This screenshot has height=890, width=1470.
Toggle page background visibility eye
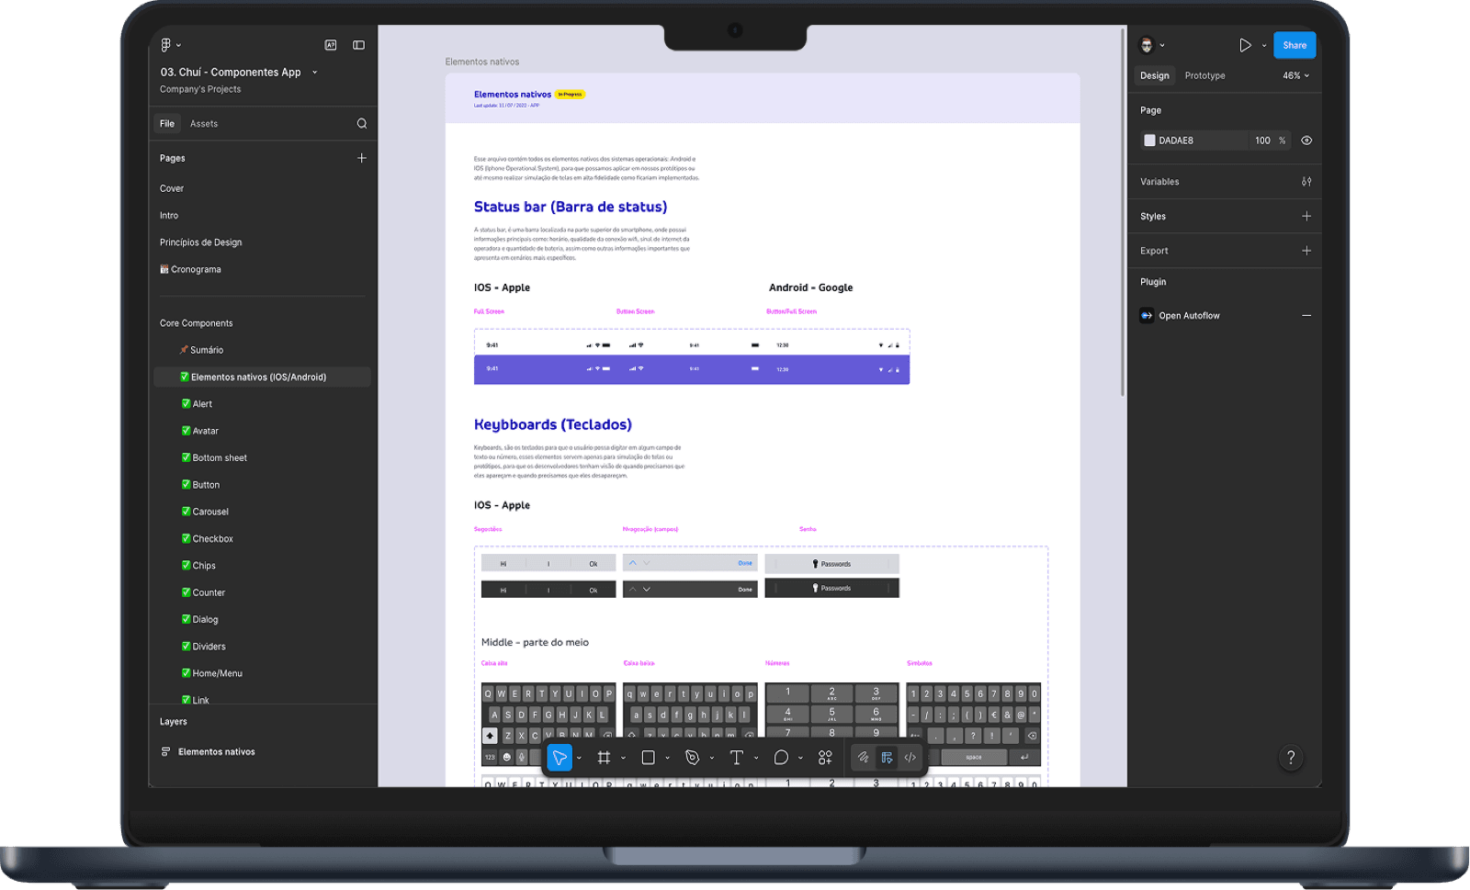tap(1306, 141)
